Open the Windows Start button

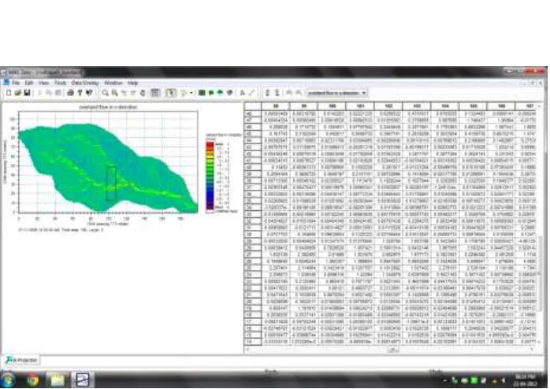pyautogui.click(x=8, y=380)
